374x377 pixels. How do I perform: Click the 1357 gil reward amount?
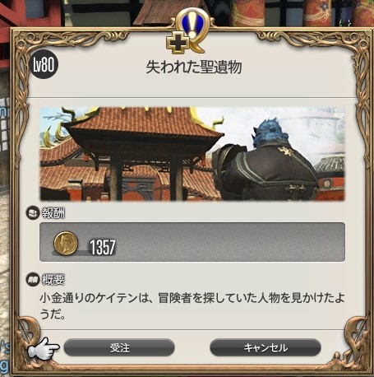(x=103, y=247)
